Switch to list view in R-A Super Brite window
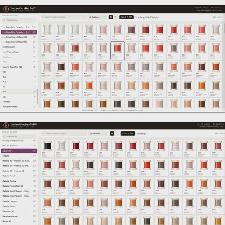This screenshot has width=225, height=225. tap(116, 17)
